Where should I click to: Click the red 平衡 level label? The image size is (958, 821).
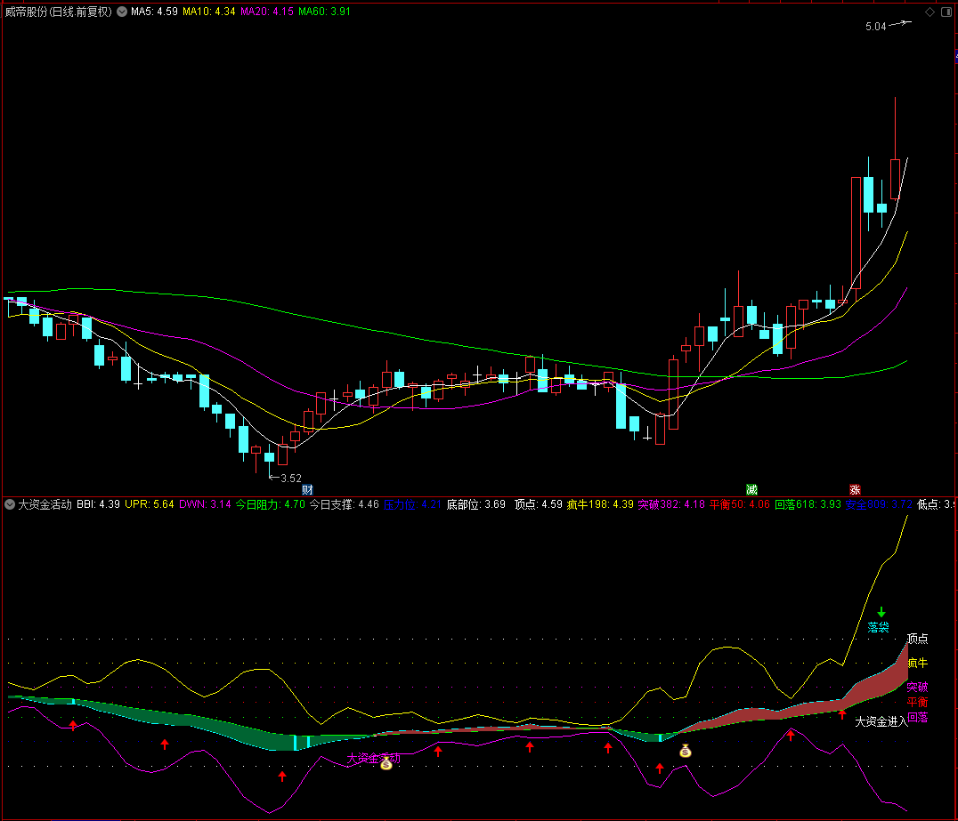[917, 702]
